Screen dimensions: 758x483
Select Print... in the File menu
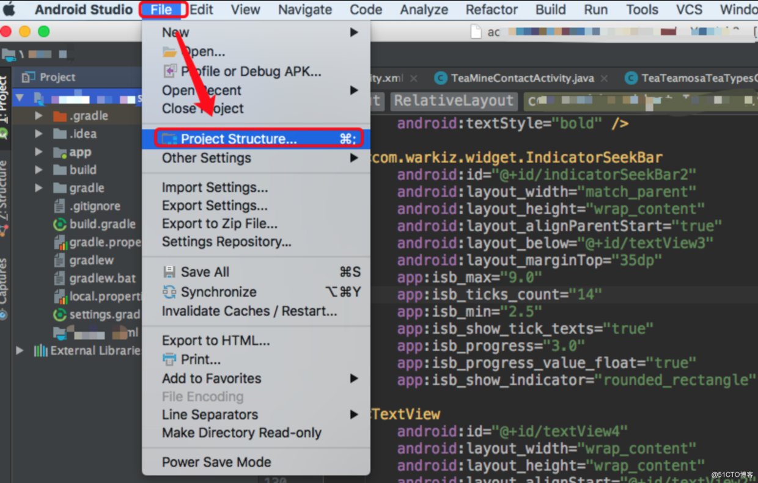point(256,360)
